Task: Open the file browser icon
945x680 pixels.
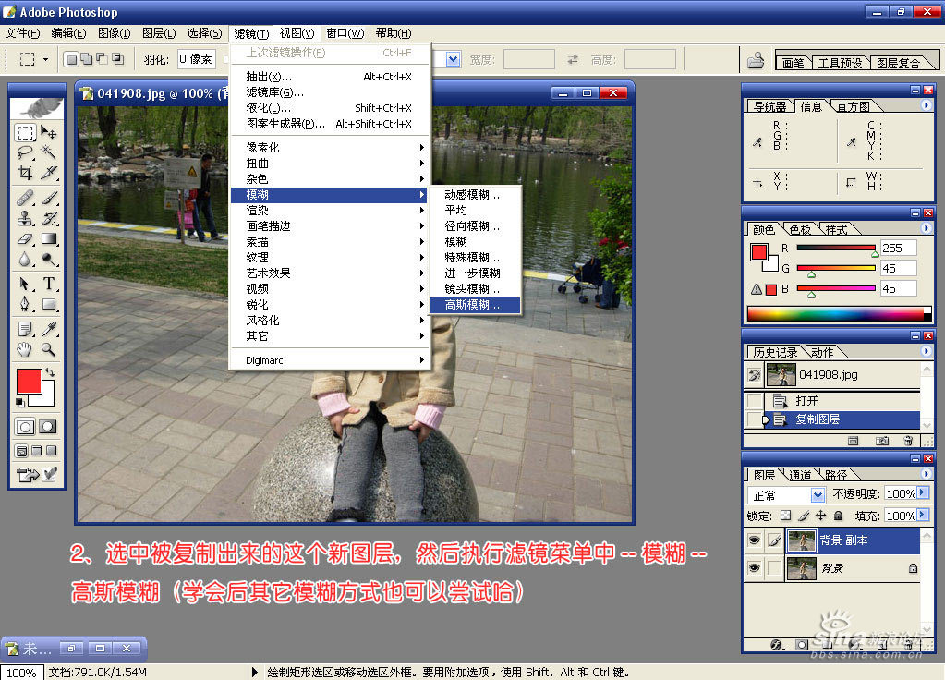Action: [x=755, y=59]
